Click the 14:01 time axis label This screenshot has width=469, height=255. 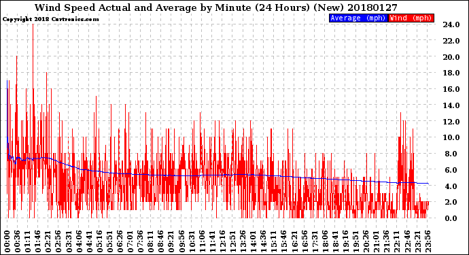(x=254, y=241)
